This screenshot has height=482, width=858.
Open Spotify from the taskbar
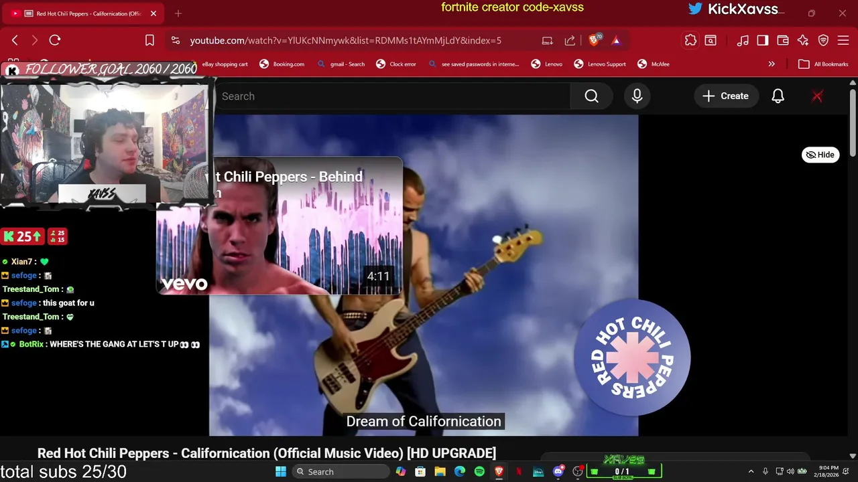tap(479, 472)
